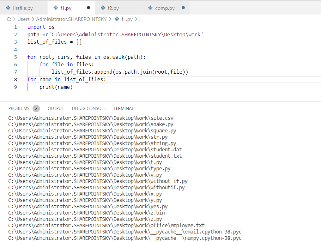
Task: Click the student.dat terminal output line
Action: pyautogui.click(x=95, y=150)
